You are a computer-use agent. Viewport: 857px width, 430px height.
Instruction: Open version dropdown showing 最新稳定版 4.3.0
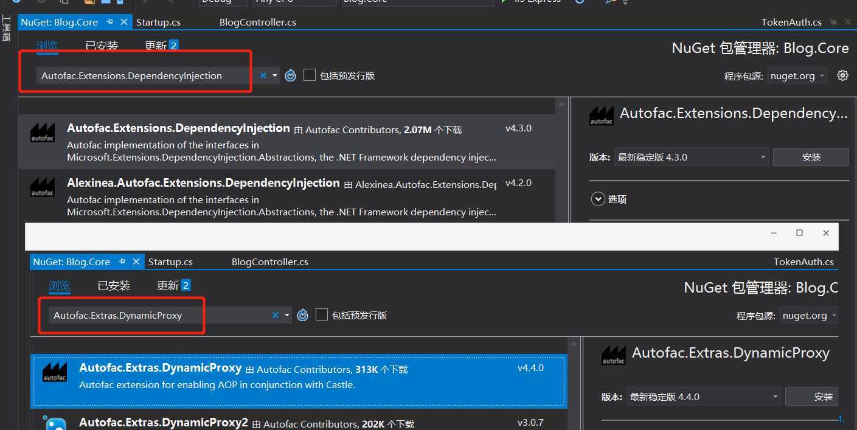[692, 157]
